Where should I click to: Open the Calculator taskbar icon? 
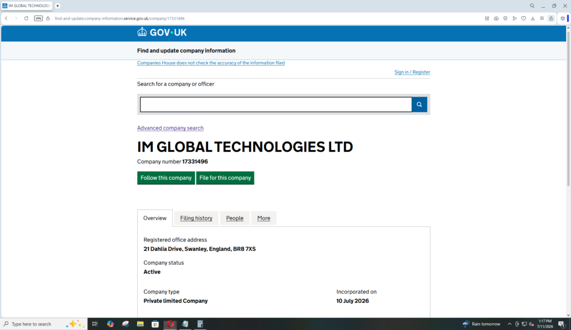pyautogui.click(x=200, y=324)
